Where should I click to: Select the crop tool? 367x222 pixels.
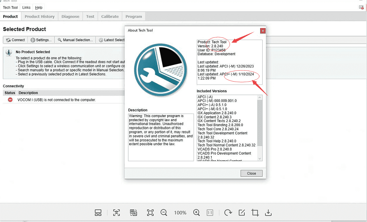[255, 213]
